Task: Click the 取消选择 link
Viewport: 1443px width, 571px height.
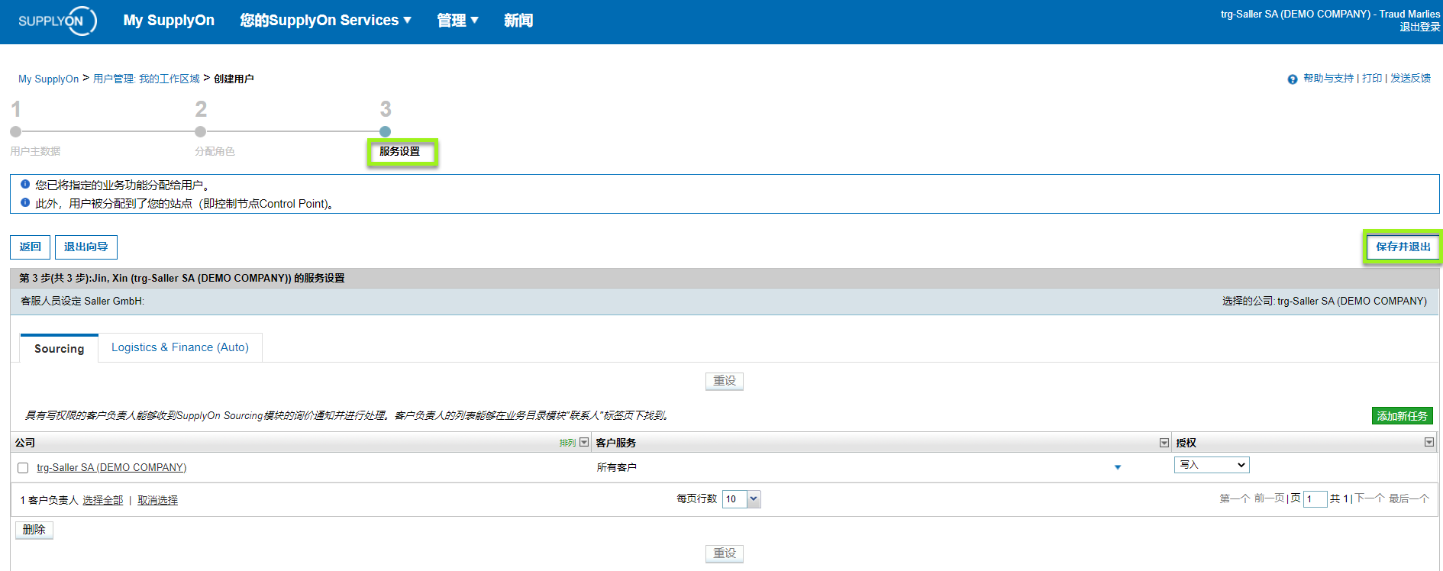Action: 158,500
